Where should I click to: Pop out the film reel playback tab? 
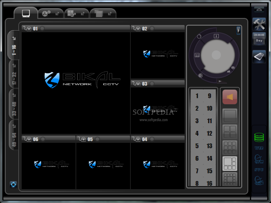pos(57,14)
